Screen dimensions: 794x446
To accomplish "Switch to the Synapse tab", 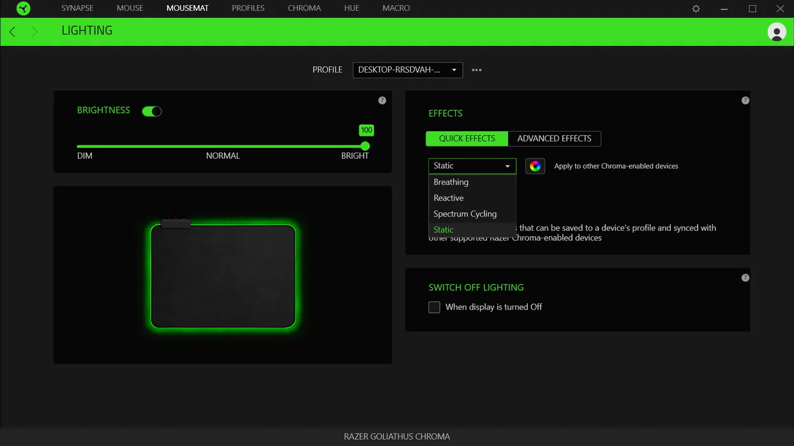I will (77, 8).
